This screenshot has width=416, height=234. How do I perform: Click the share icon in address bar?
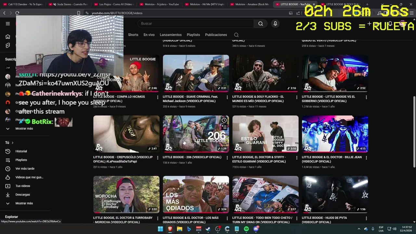(x=298, y=13)
